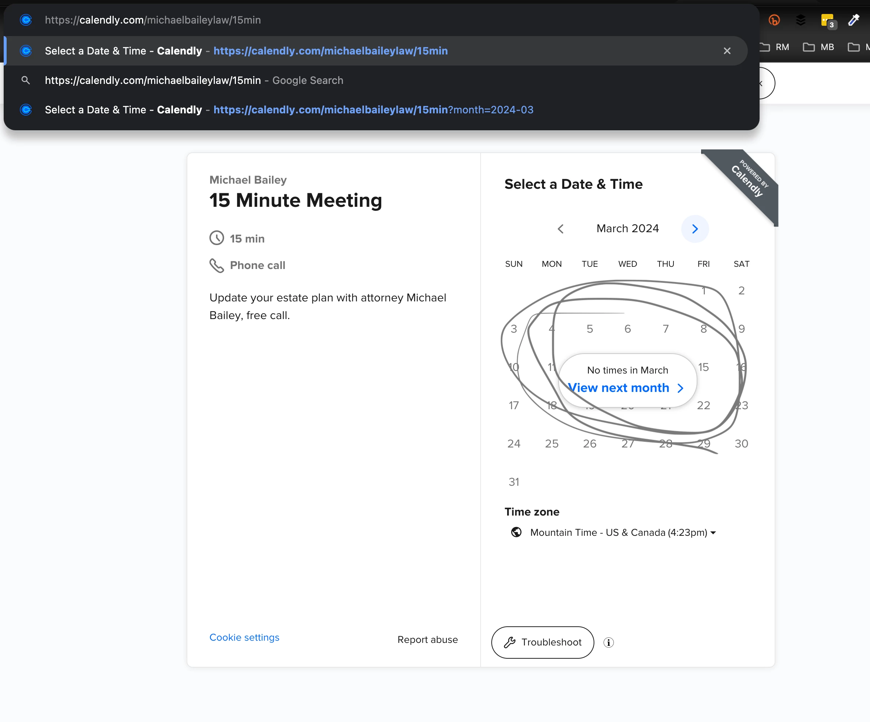This screenshot has width=870, height=722.
Task: Click View next month link
Action: click(625, 388)
